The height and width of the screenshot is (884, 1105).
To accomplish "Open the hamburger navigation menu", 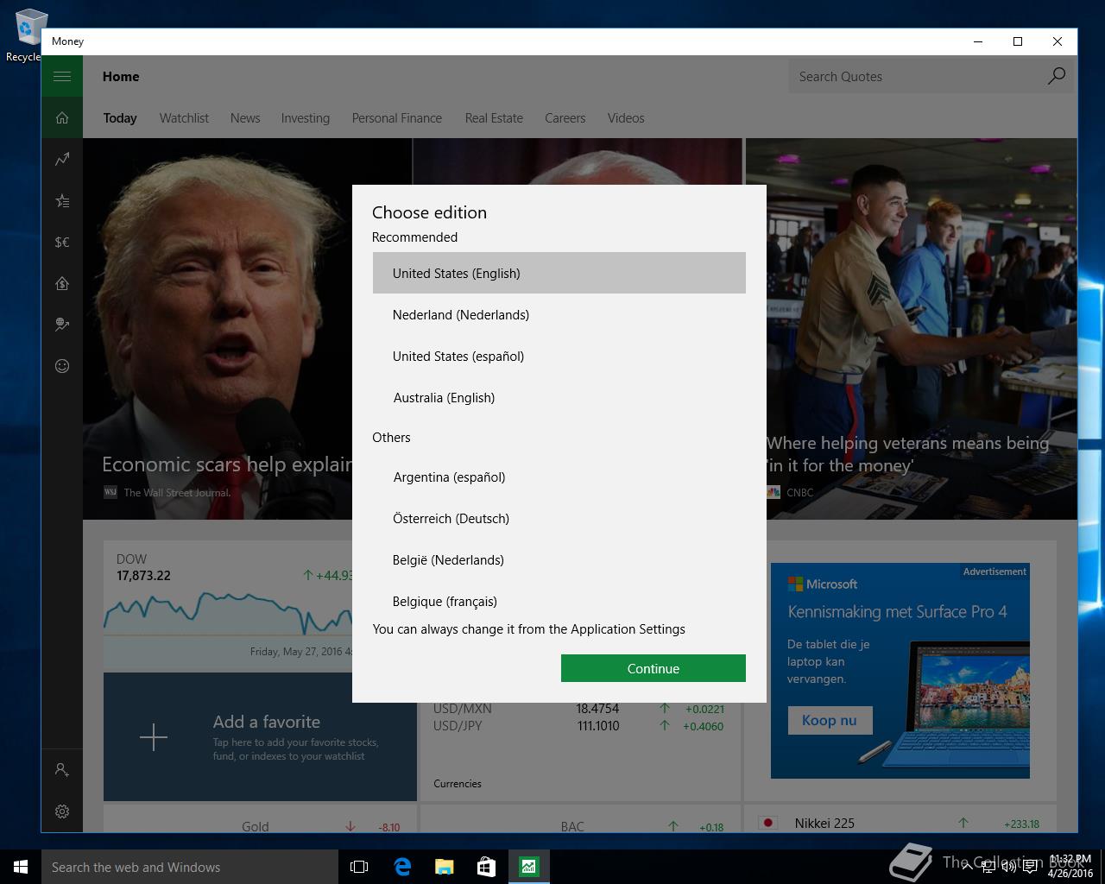I will [x=62, y=76].
